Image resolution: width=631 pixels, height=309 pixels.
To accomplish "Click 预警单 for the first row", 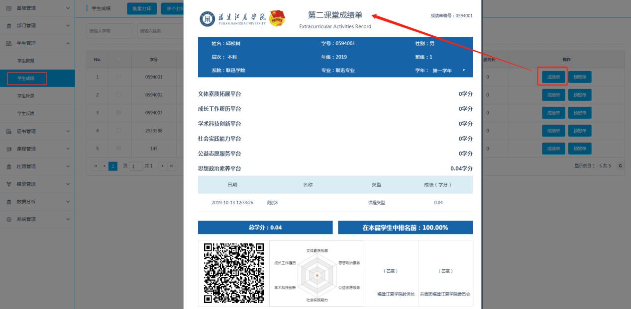I will pyautogui.click(x=580, y=77).
